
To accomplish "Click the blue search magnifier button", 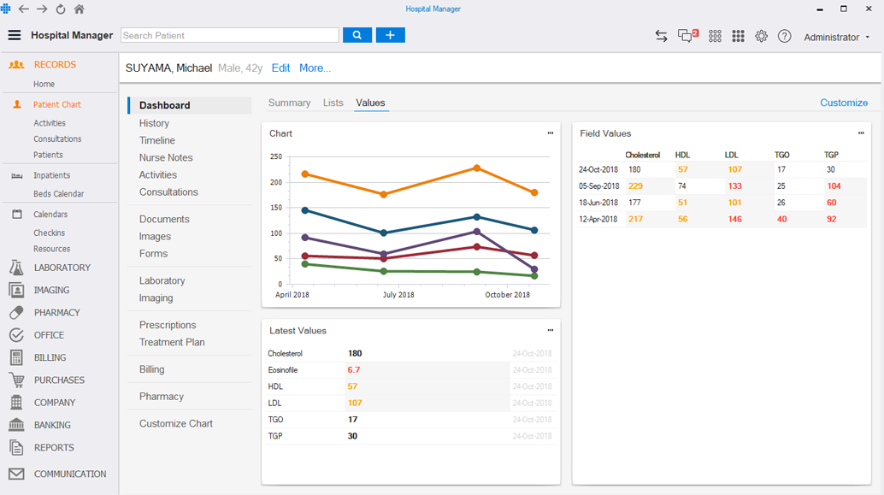I will click(357, 35).
